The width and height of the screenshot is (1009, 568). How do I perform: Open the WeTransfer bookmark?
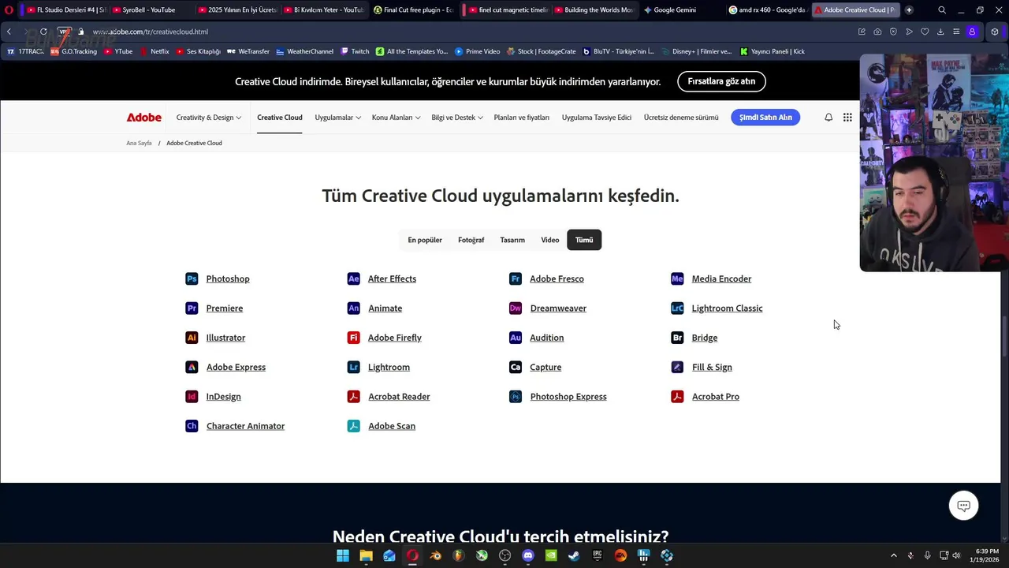pyautogui.click(x=248, y=51)
